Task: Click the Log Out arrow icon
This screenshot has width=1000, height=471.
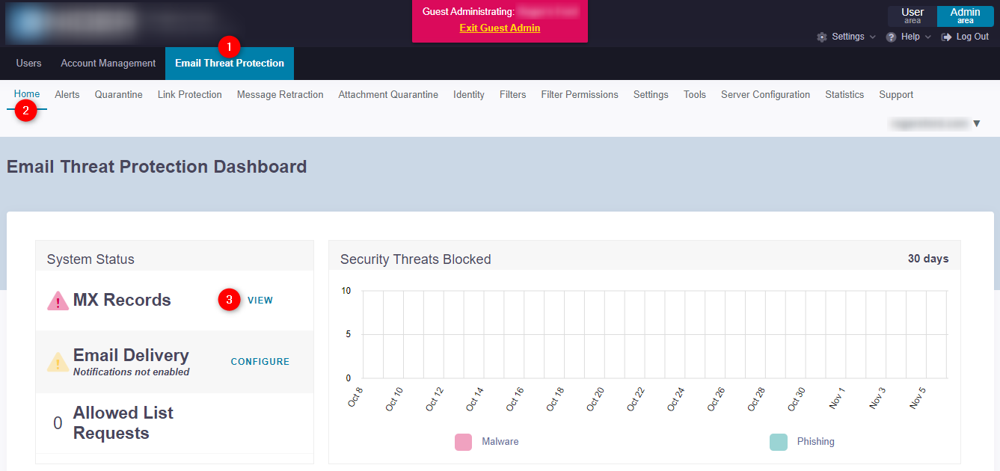Action: coord(946,37)
